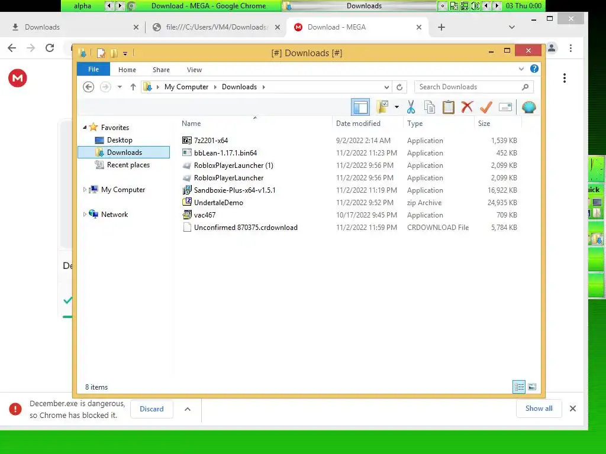Screen dimensions: 606x454
Task: Close the Chrome downloads bar
Action: [x=573, y=408]
